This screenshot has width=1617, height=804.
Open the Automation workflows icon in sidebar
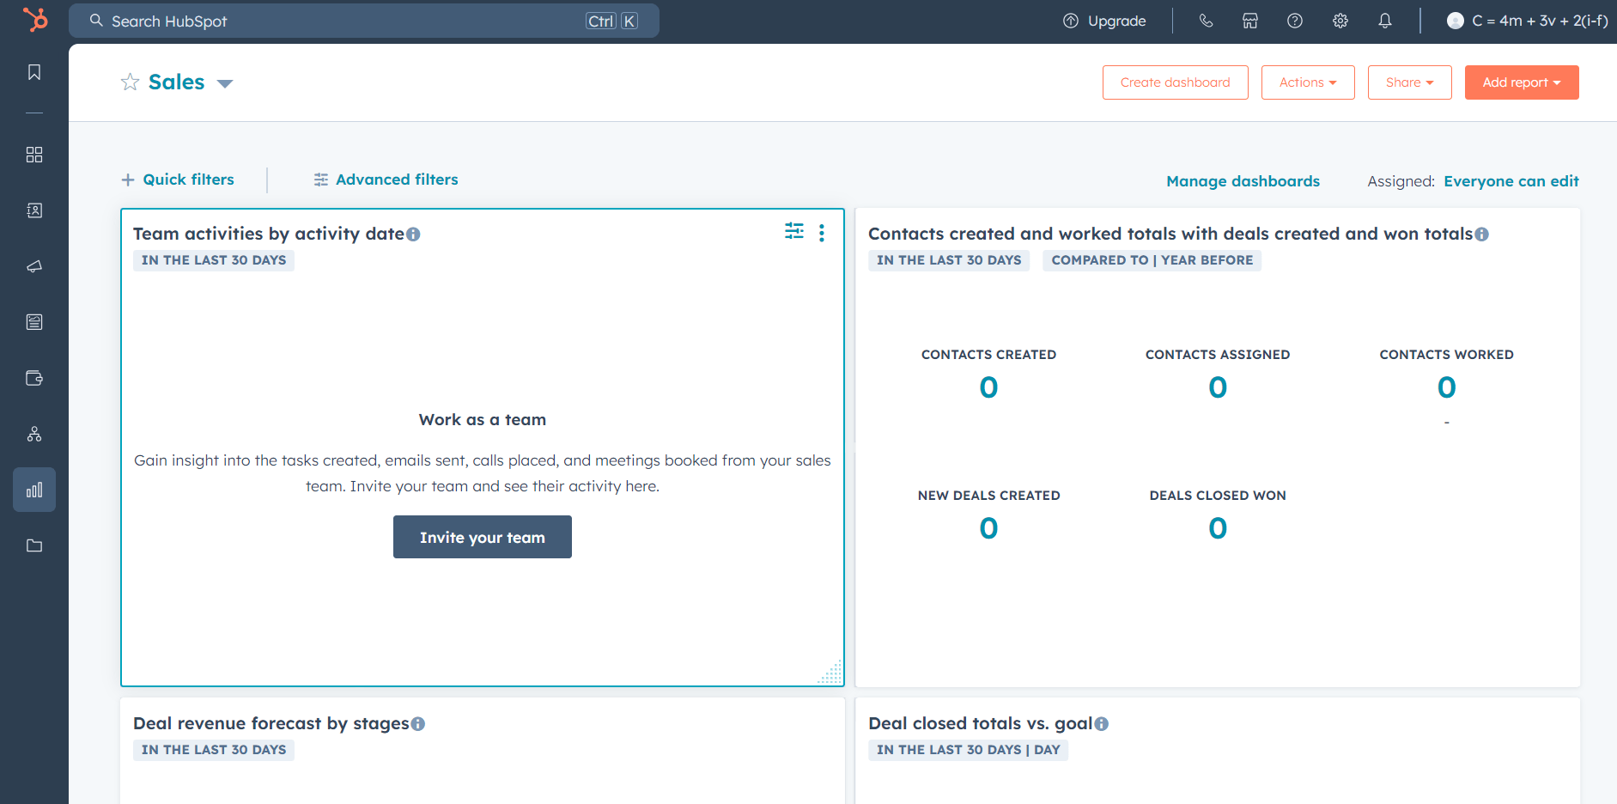click(34, 434)
